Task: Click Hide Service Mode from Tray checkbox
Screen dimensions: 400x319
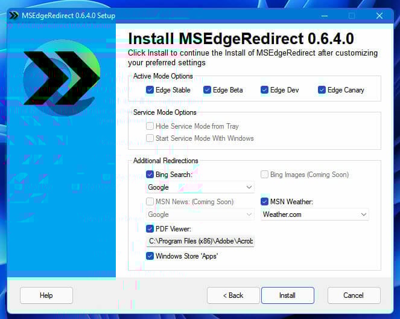Action: [150, 126]
